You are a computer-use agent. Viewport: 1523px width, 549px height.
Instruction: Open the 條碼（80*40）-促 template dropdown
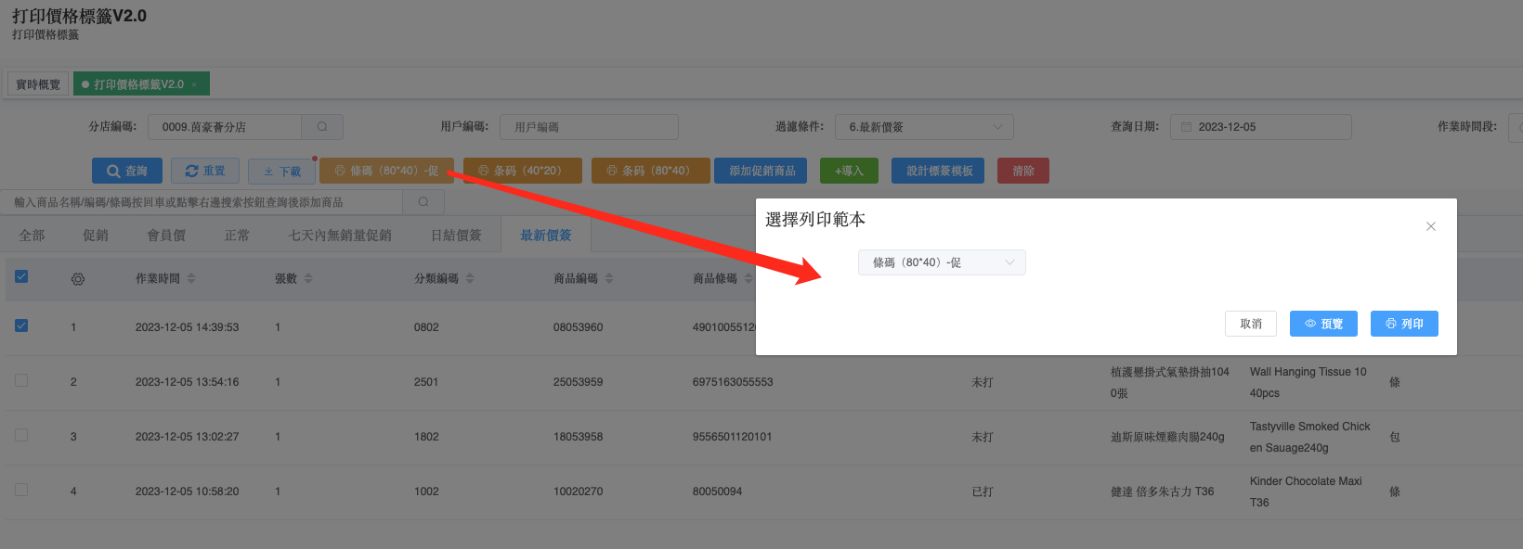pos(942,262)
